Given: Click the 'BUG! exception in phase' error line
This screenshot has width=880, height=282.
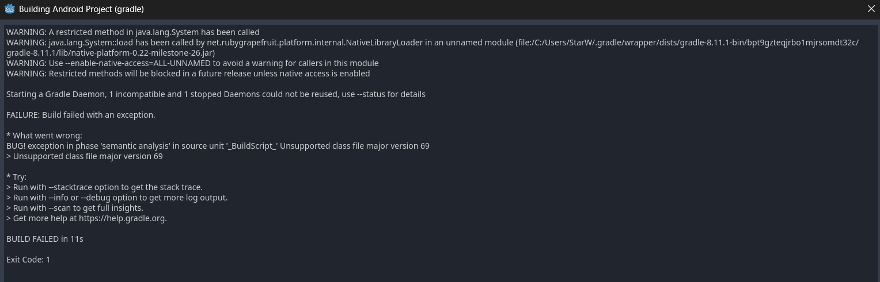Looking at the screenshot, I should coord(218,146).
